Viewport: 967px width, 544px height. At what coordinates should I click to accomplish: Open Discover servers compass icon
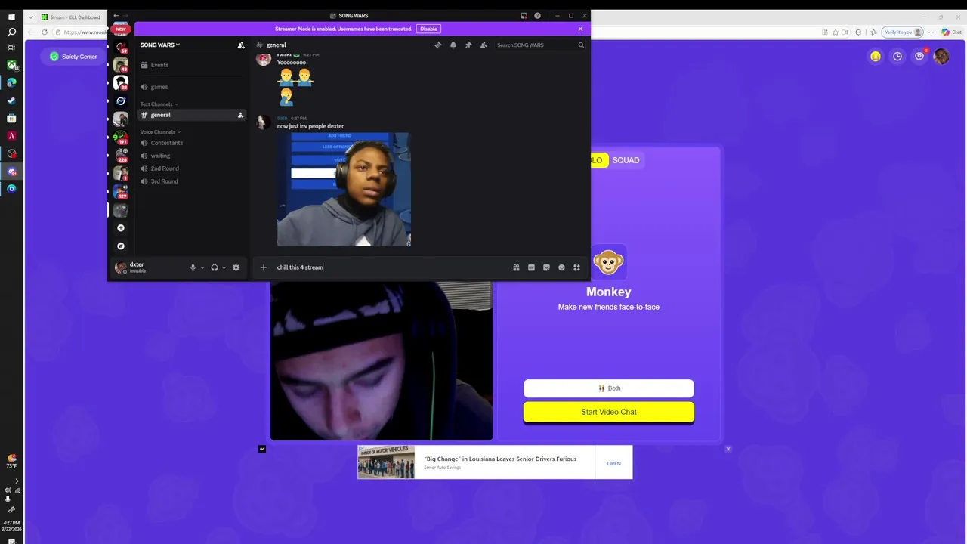[121, 246]
